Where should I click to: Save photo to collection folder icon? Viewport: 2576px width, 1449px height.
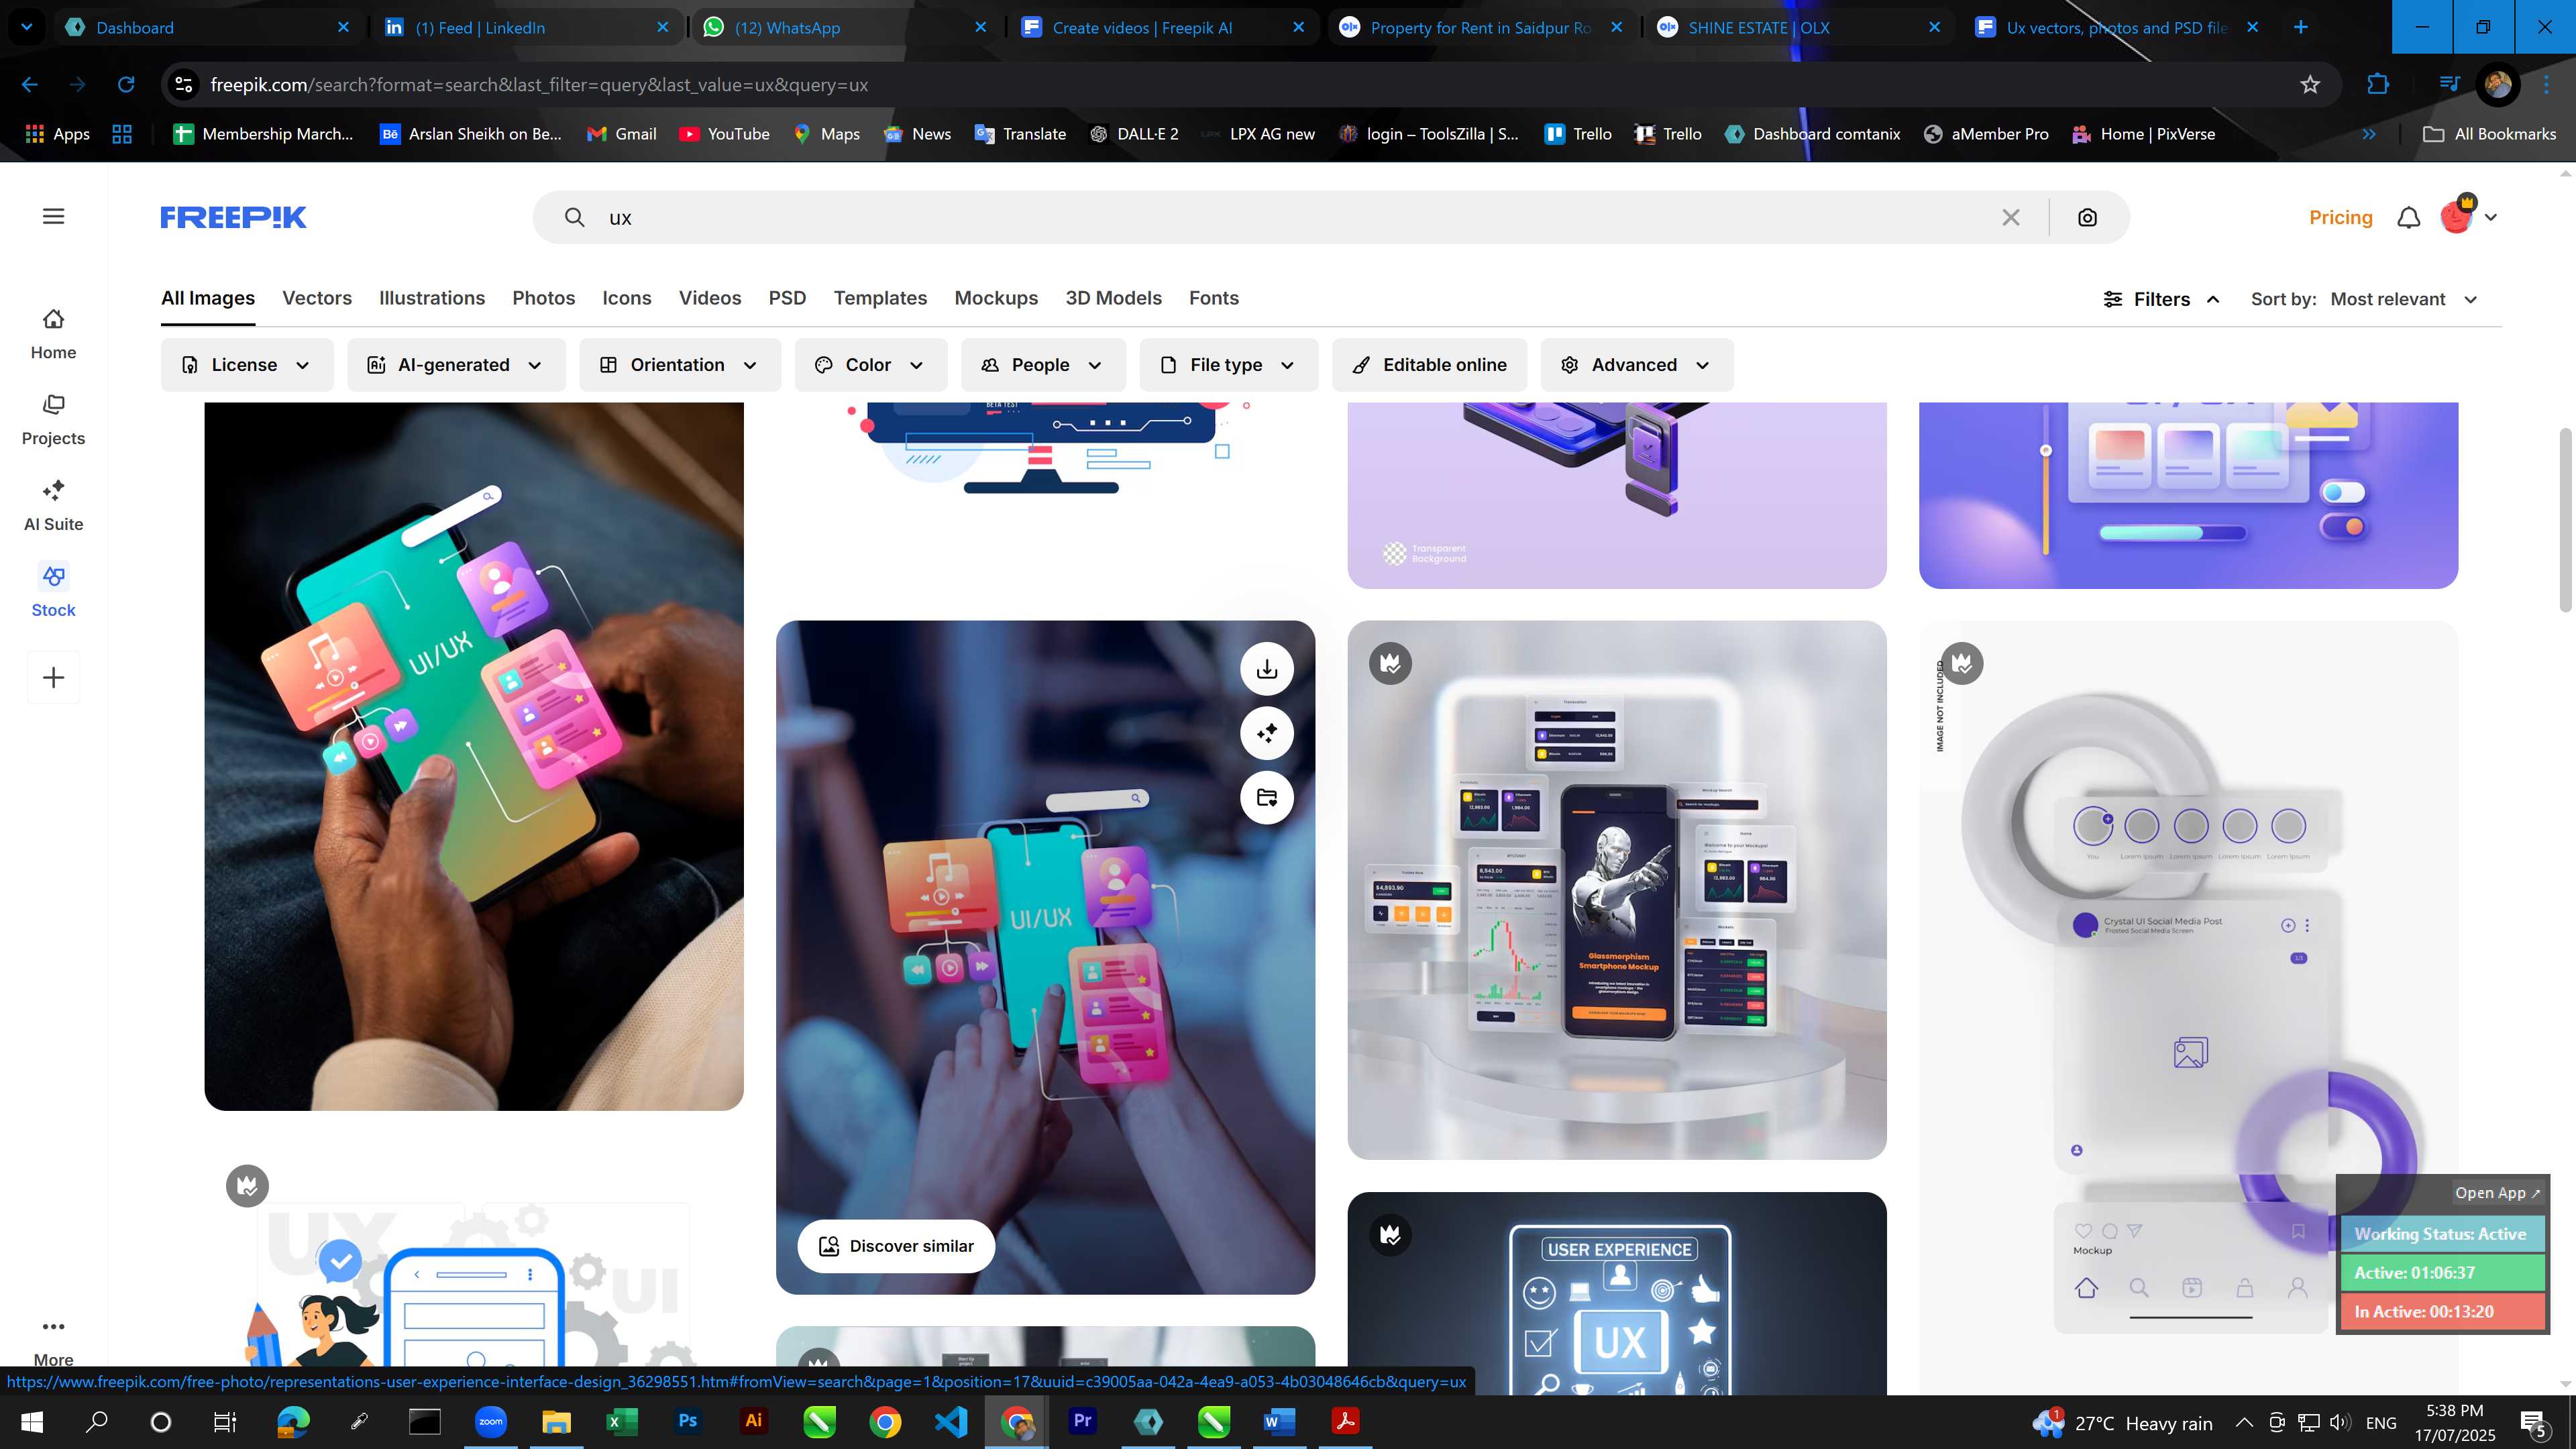pyautogui.click(x=1267, y=797)
